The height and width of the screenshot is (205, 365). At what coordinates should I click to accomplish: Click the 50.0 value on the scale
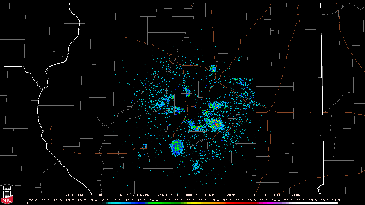[227, 200]
